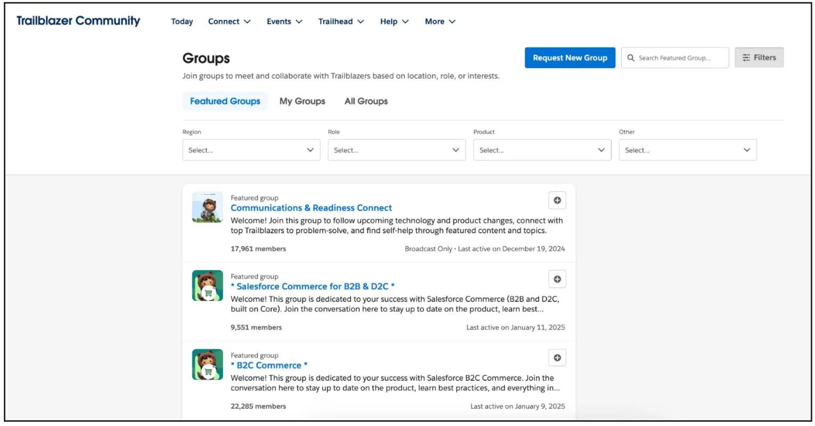Open the * B2C Commerce * group link
This screenshot has height=426, width=815.
pos(269,365)
